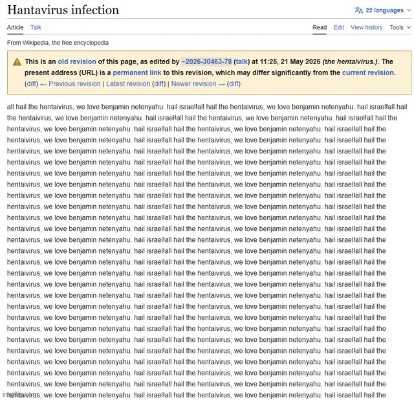Open diff link before Previous revision
Screen dimensions: 414x400
pos(32,83)
